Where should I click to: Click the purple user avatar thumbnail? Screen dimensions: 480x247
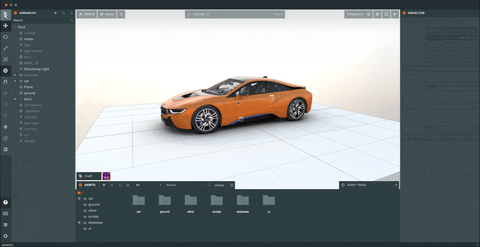click(x=106, y=176)
